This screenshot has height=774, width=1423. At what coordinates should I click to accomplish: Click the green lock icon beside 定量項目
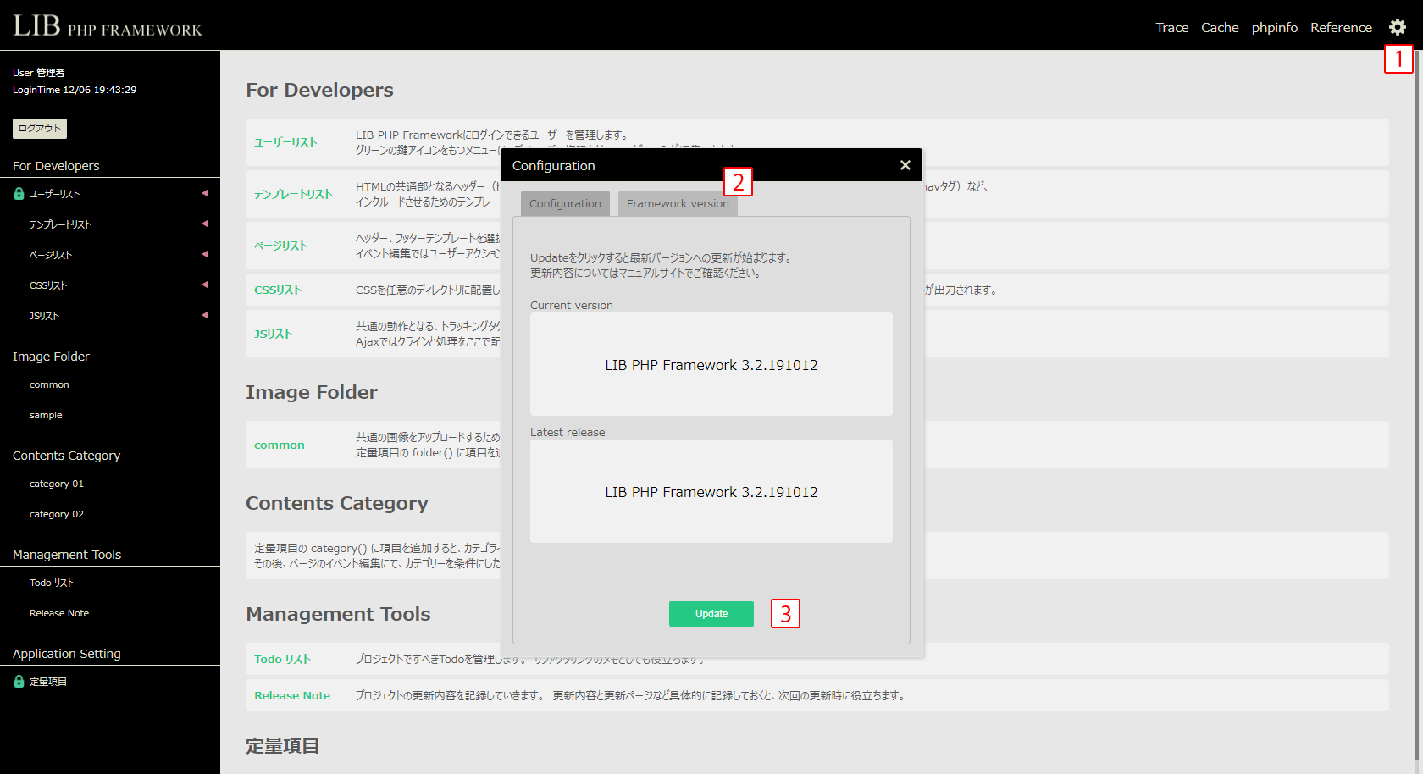(x=19, y=682)
